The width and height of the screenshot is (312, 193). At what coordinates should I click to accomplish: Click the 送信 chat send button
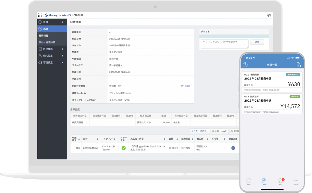257,42
